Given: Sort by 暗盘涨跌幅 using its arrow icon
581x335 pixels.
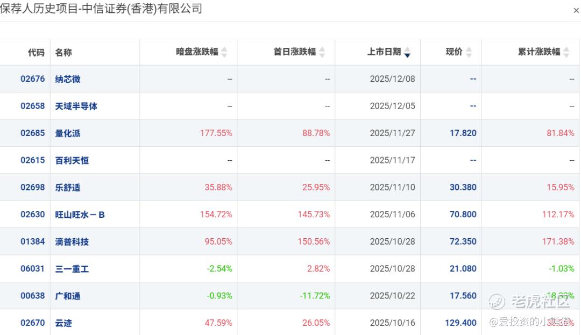Looking at the screenshot, I should [224, 52].
